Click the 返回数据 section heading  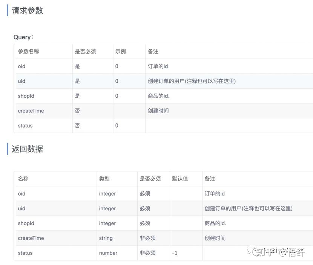click(x=27, y=149)
